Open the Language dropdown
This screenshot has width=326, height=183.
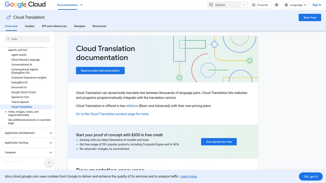(x=295, y=5)
